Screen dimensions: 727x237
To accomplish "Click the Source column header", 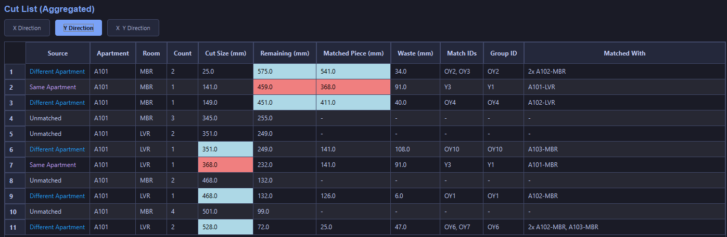I will point(57,53).
